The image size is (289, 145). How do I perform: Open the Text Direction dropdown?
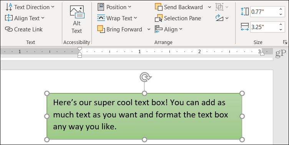click(x=30, y=7)
